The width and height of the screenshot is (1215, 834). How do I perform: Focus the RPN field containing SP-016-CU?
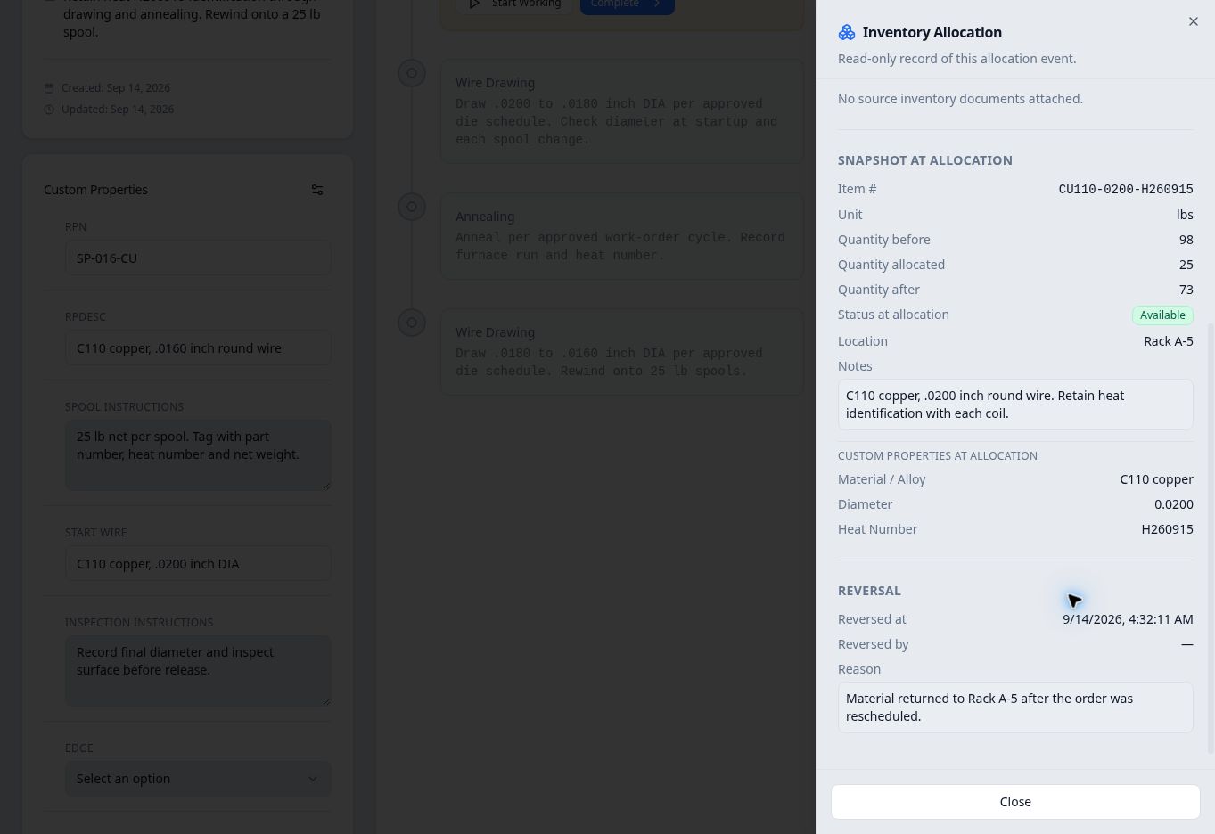(x=198, y=258)
